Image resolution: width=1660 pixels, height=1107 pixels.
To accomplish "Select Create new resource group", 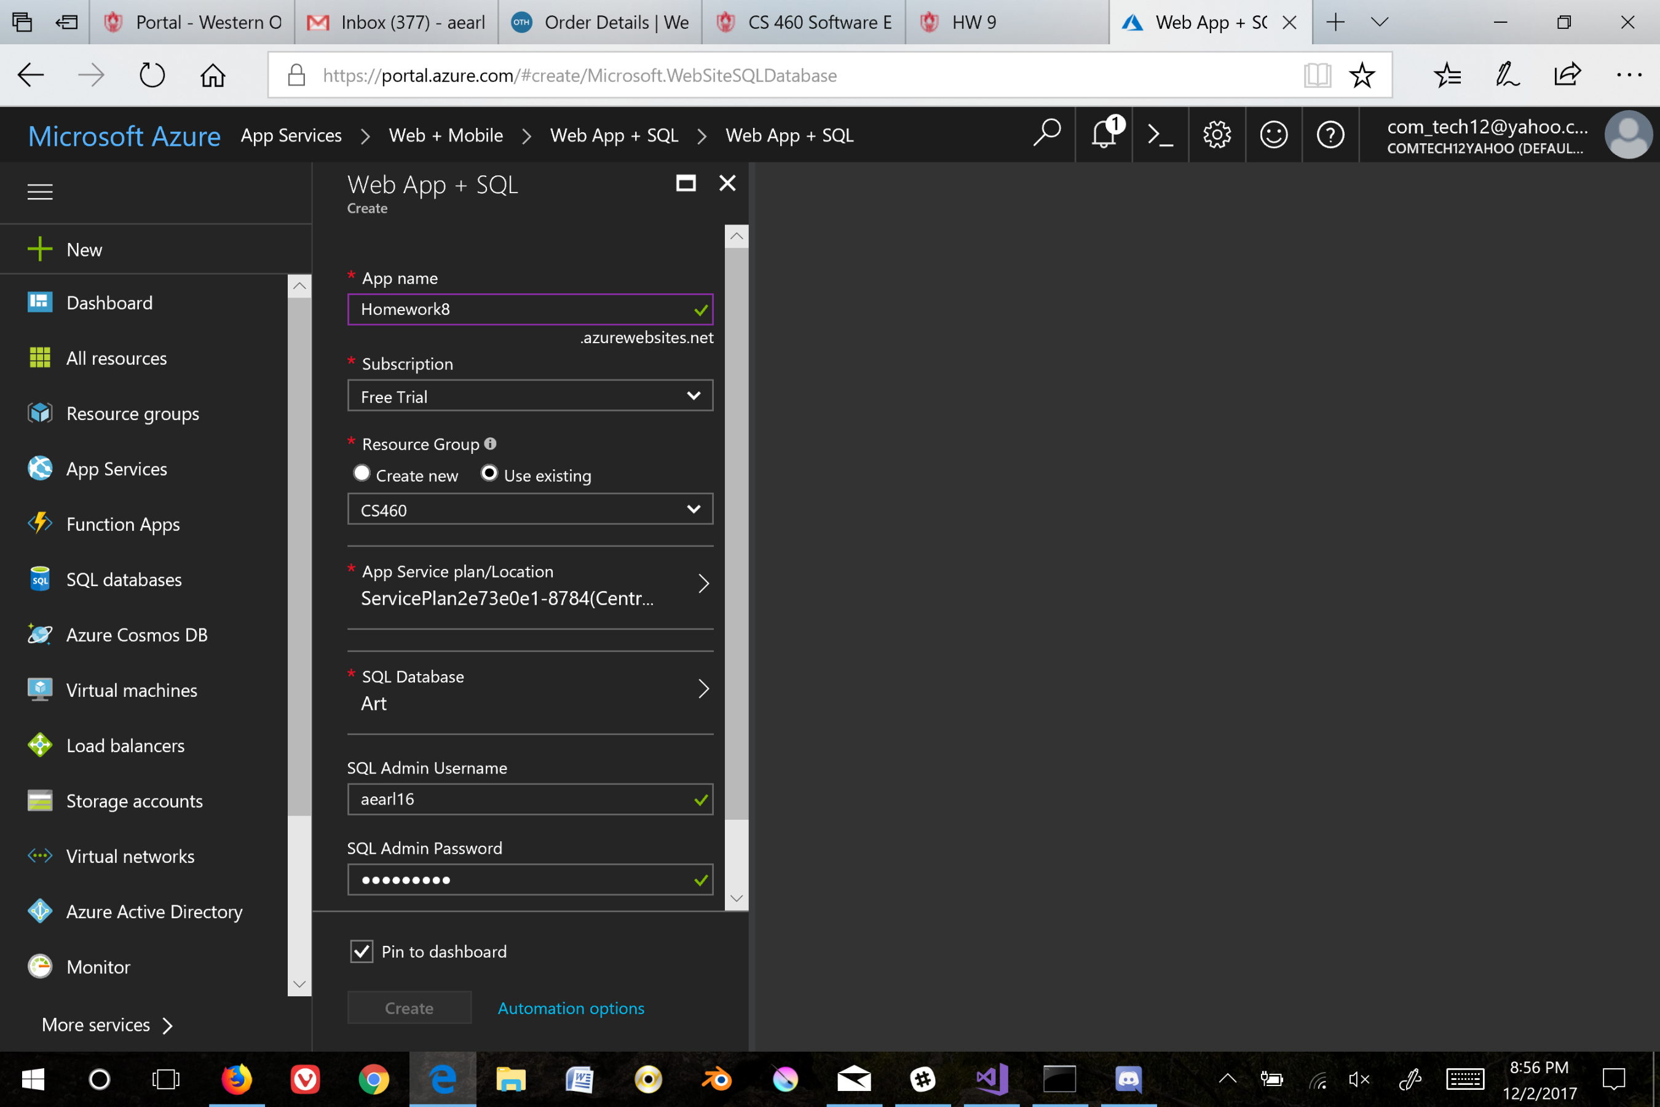I will (x=362, y=473).
